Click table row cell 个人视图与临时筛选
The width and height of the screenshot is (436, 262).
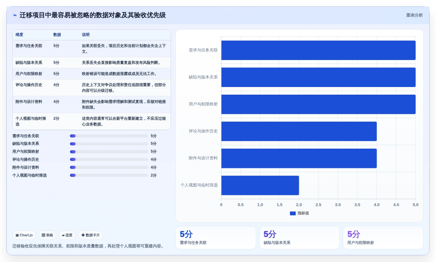31,122
